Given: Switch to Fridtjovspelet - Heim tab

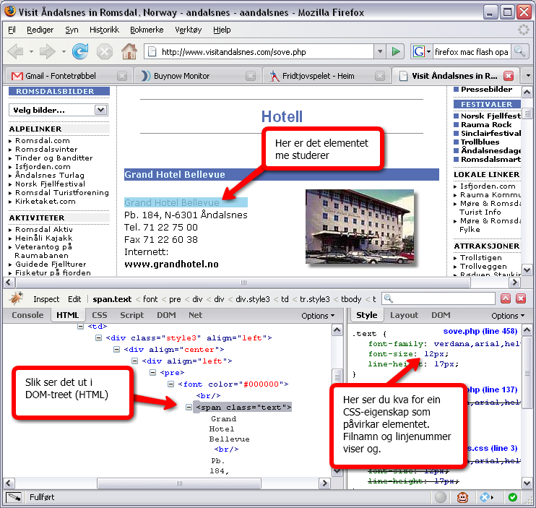Looking at the screenshot, I should tap(319, 76).
